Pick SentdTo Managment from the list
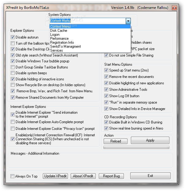This screenshot has height=191, width=185. coord(90,46)
